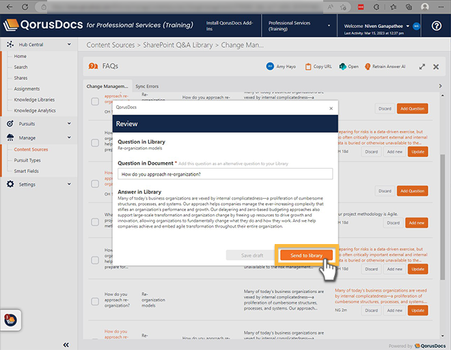Click the Hub Central network icon
This screenshot has width=451, height=350.
10,44
